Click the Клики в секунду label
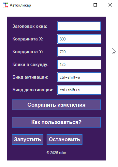The width and height of the screenshot is (118, 167). tap(30, 65)
